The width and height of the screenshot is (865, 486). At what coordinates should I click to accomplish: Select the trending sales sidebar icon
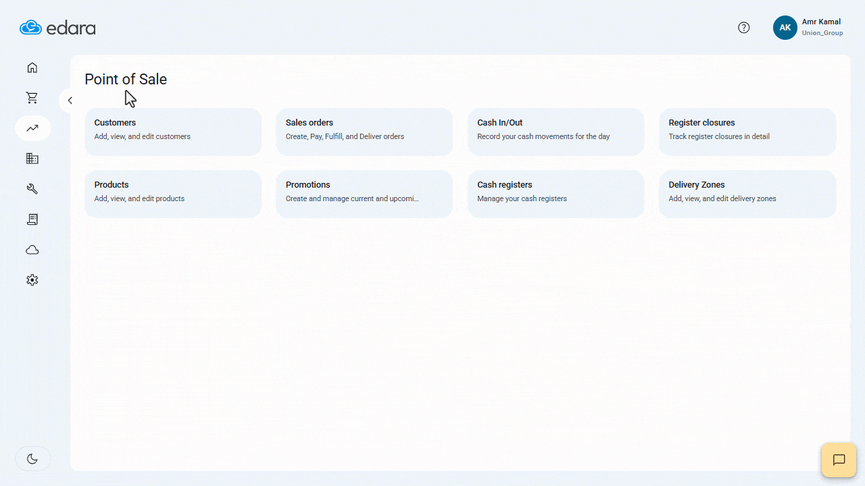[32, 128]
